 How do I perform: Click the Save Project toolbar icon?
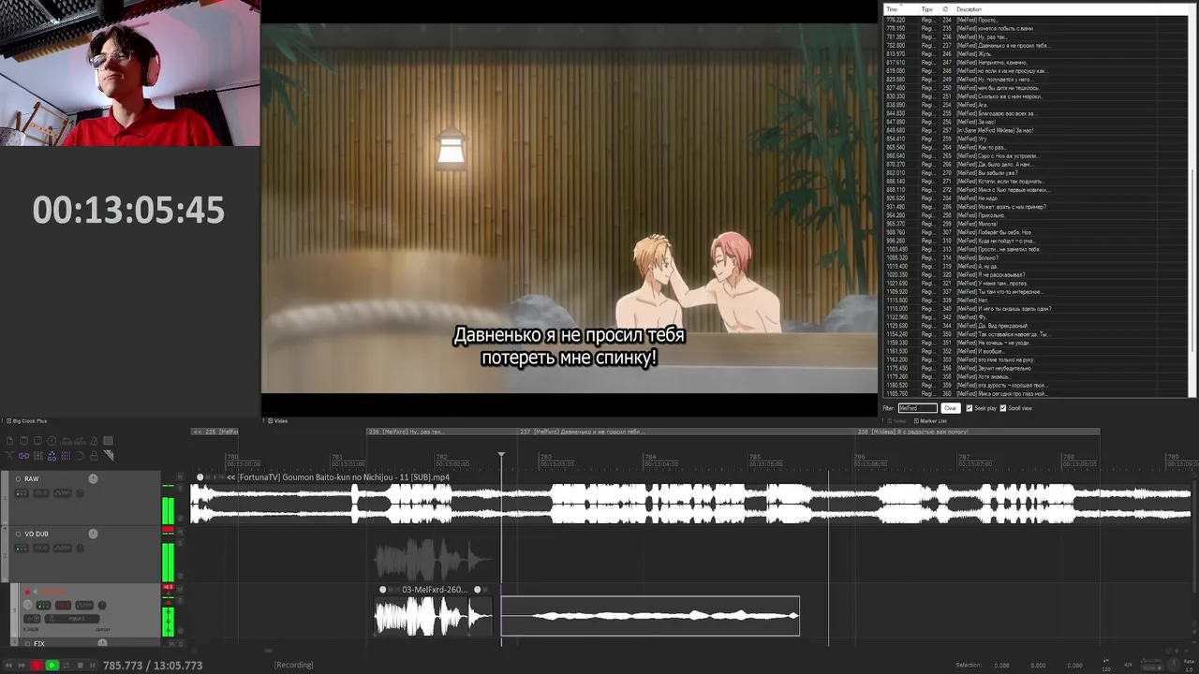(37, 441)
